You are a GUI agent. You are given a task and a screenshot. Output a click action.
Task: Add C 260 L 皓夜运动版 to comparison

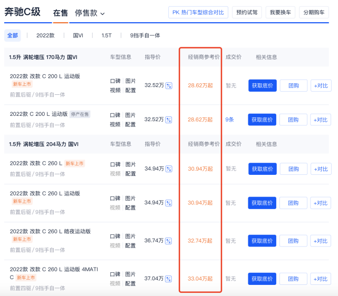[321, 241]
